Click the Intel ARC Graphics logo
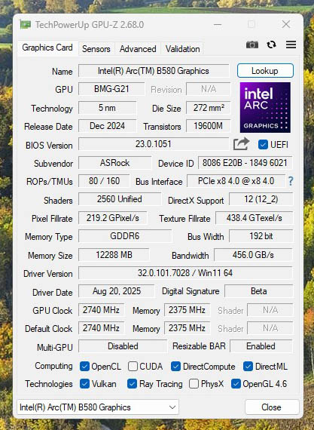314x430 pixels. pyautogui.click(x=265, y=107)
